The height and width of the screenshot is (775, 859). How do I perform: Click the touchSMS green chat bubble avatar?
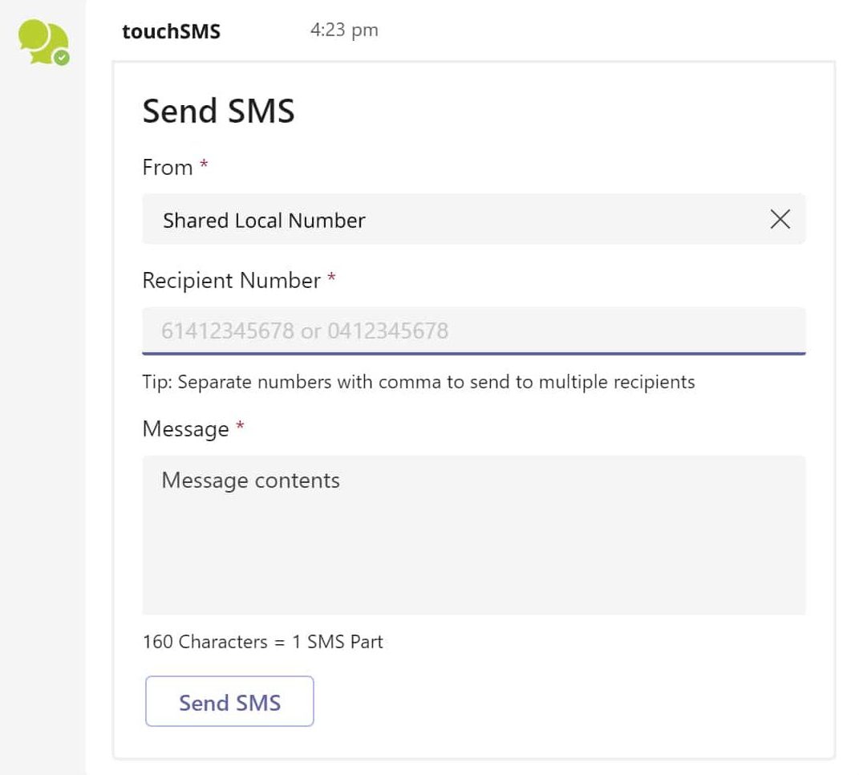tap(41, 40)
